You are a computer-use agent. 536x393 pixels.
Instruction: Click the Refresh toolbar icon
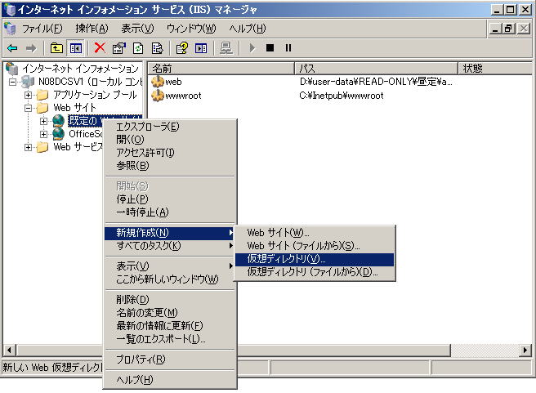138,48
